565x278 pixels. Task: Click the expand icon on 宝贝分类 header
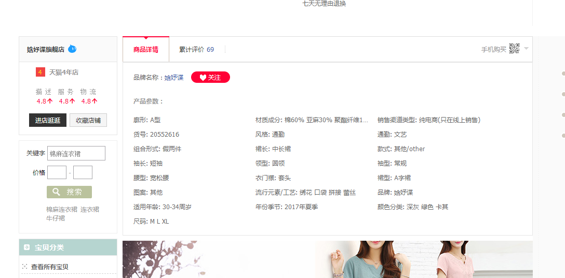point(26,247)
